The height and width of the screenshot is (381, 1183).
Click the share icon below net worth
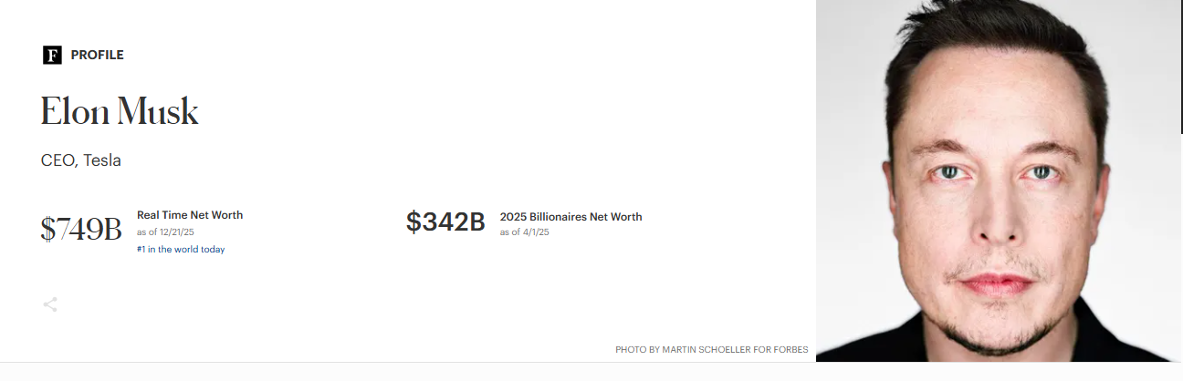point(50,304)
